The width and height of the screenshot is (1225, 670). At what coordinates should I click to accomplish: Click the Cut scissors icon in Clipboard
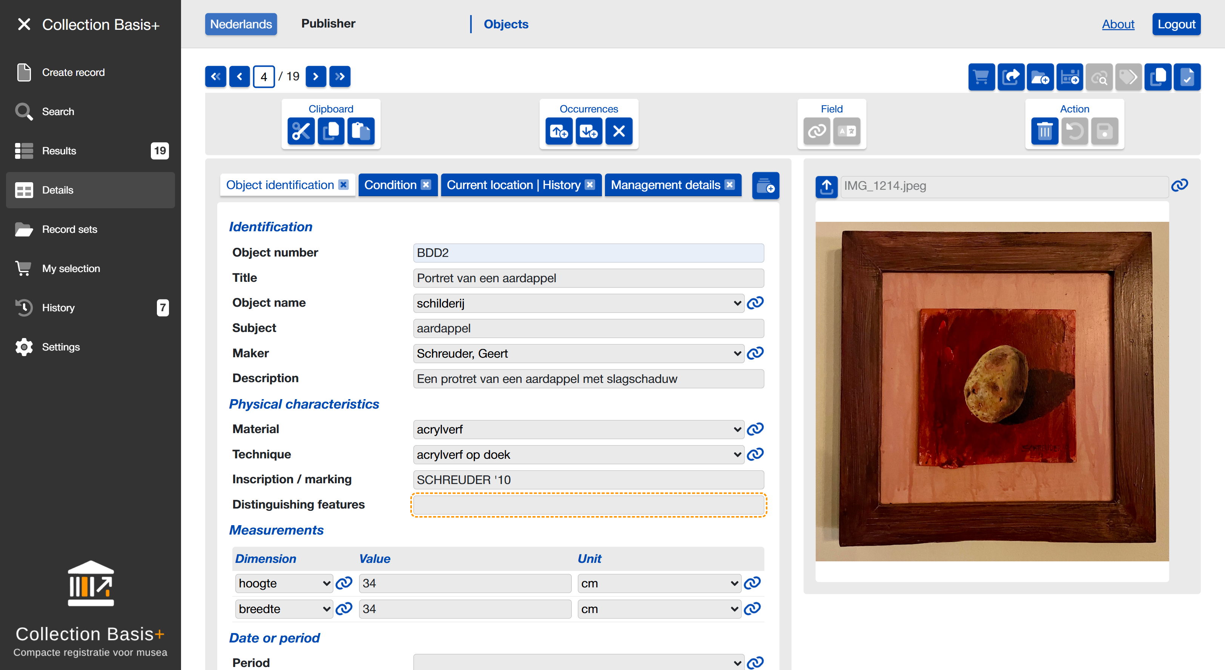click(301, 131)
